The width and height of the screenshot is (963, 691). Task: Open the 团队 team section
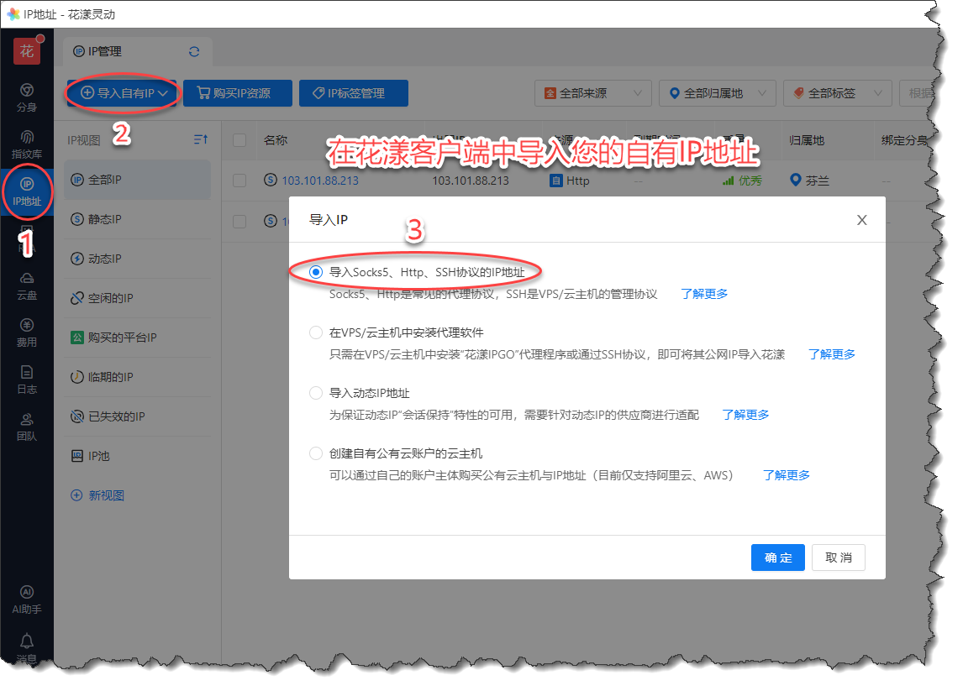(x=26, y=427)
